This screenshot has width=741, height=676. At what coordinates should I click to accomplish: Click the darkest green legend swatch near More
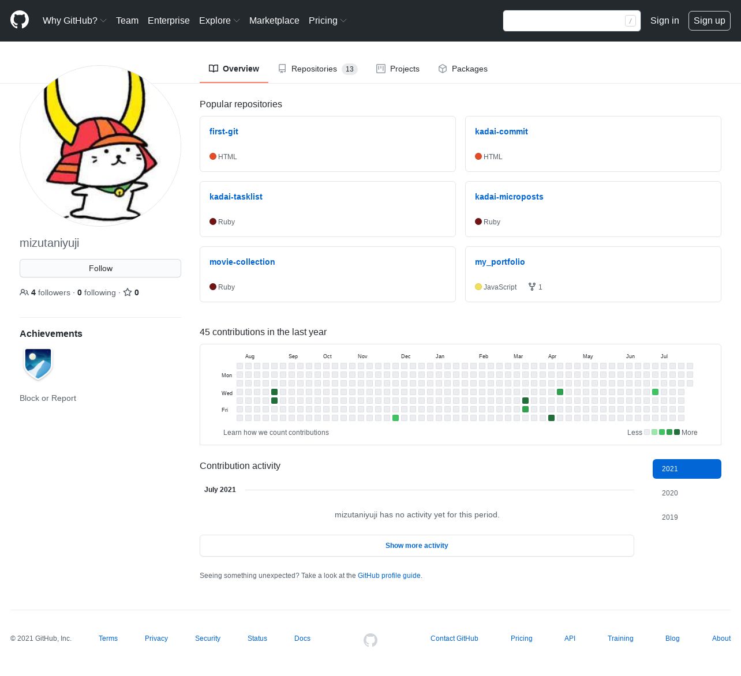(x=677, y=432)
